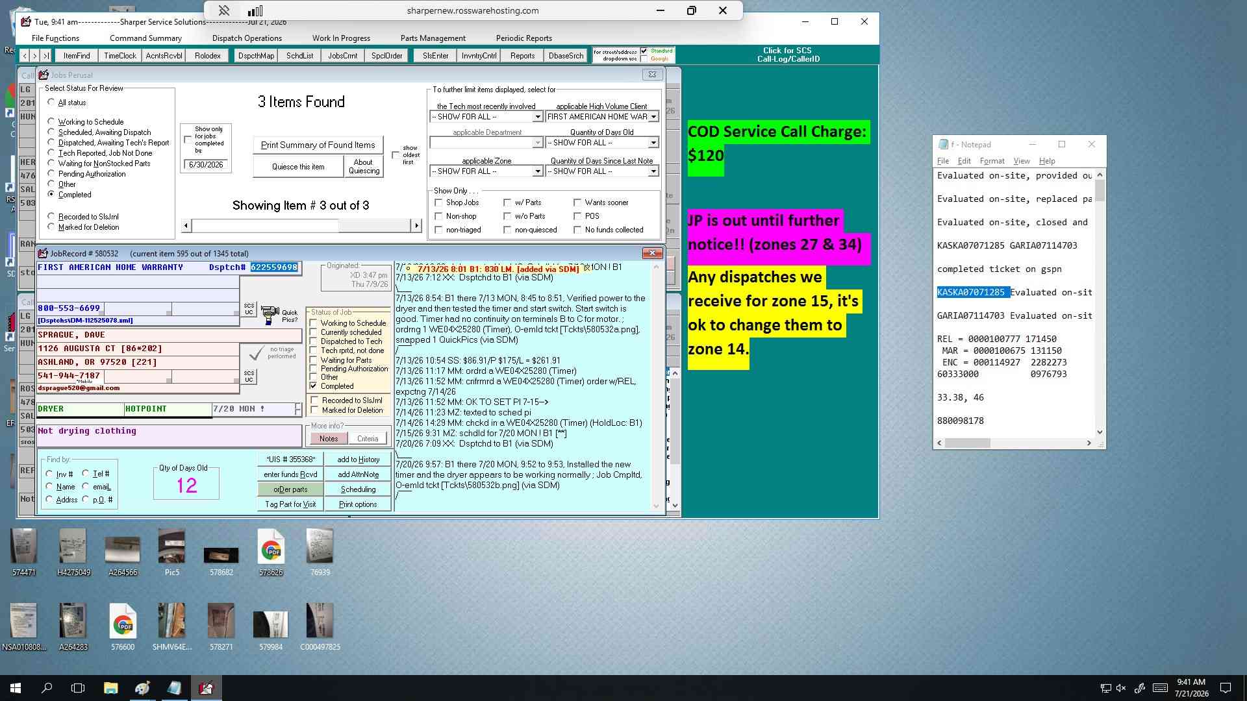Click the no triage performed checkmark icon
The height and width of the screenshot is (701, 1247).
click(257, 352)
